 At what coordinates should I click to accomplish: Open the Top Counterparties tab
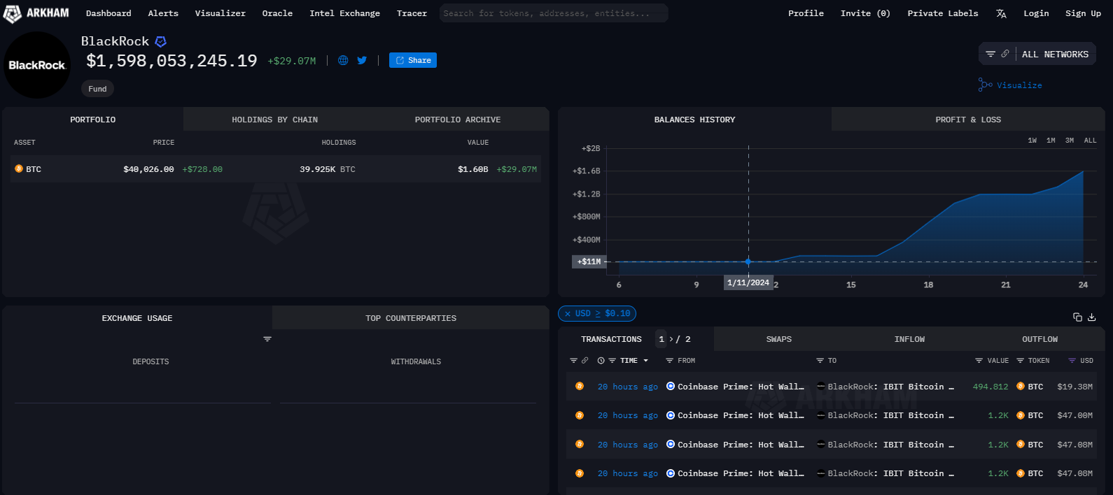(410, 318)
